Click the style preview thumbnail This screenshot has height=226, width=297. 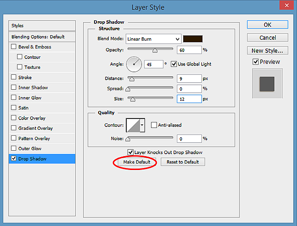(267, 83)
